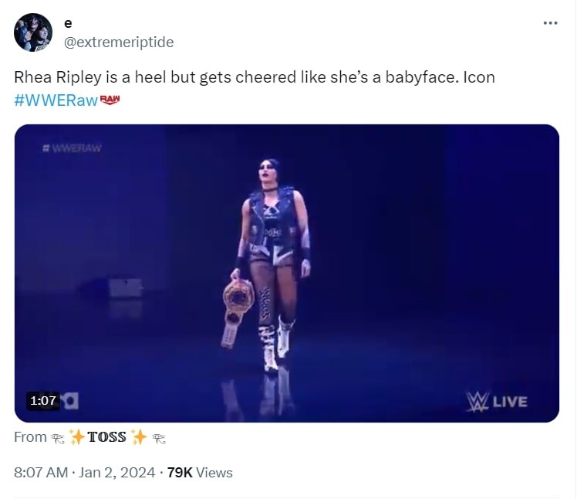Click the 1:07 video duration badge
This screenshot has width=577, height=499.
pos(42,400)
